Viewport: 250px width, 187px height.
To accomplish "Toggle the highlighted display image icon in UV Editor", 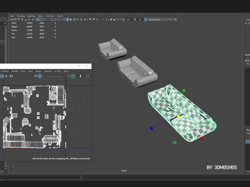I will pos(40,76).
